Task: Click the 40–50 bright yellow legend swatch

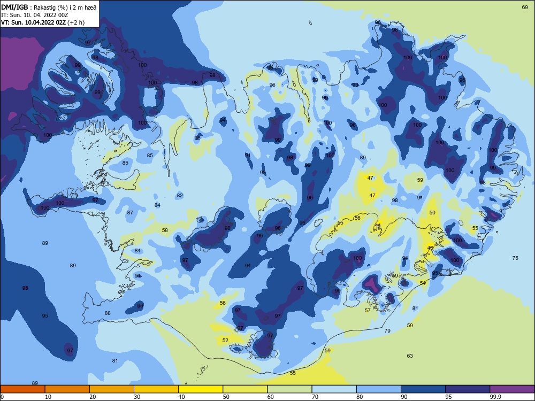Action: click(201, 389)
